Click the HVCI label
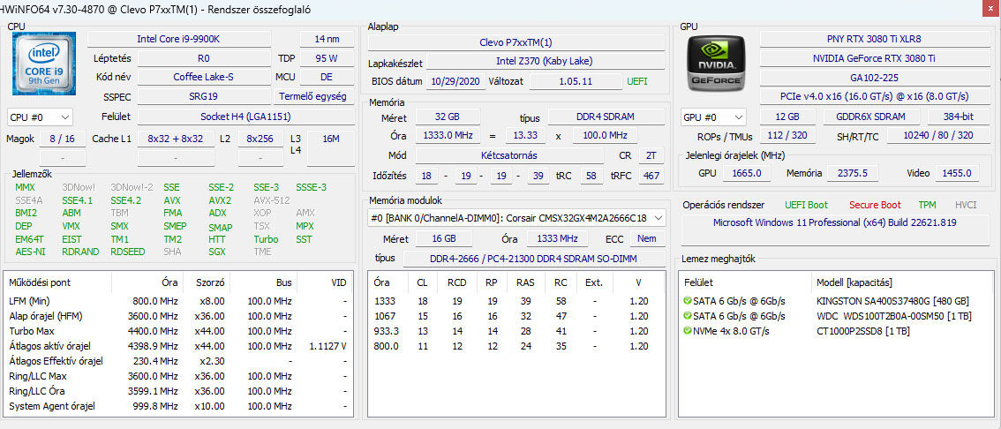The height and width of the screenshot is (429, 1001). (966, 205)
